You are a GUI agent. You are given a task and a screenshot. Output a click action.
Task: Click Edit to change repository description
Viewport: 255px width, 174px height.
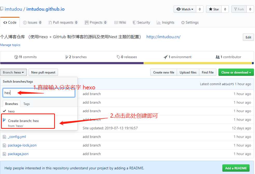pyautogui.click(x=248, y=37)
